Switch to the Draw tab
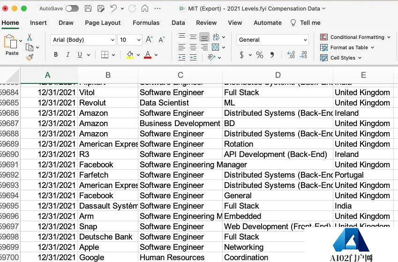398x262 pixels. [x=66, y=22]
